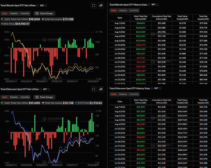Share the Bitcoin Spot ETF Net Inflow chart

point(101,6)
